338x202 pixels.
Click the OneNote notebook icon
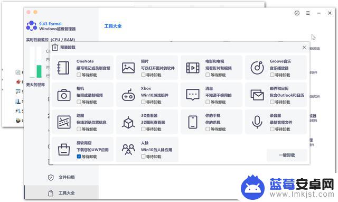(63, 68)
